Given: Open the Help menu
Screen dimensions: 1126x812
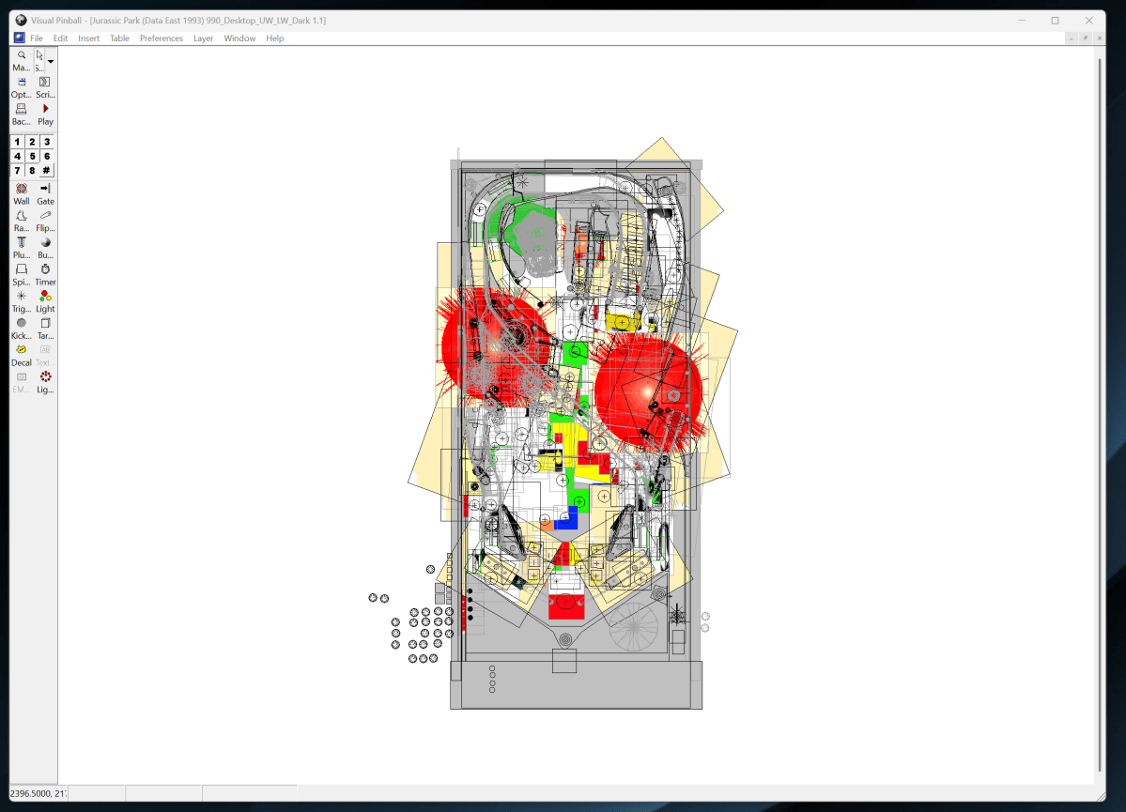Looking at the screenshot, I should tap(275, 38).
